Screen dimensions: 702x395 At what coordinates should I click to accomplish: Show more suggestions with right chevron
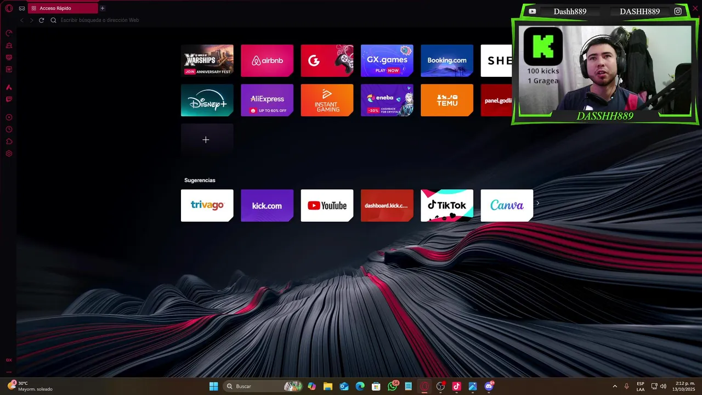point(538,204)
